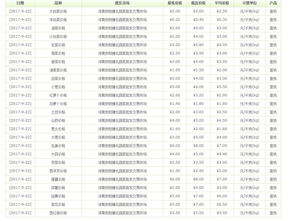
Task: Open the market link in 大蒜价格 row
Action: tap(122, 154)
